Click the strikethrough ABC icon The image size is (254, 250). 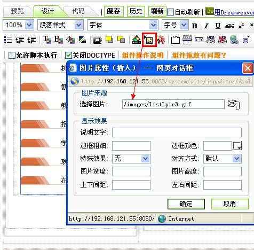coord(229,26)
